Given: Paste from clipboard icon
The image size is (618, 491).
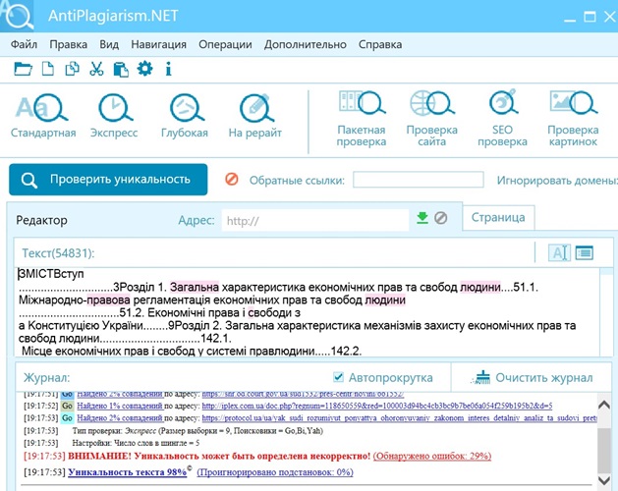Looking at the screenshot, I should pyautogui.click(x=121, y=69).
